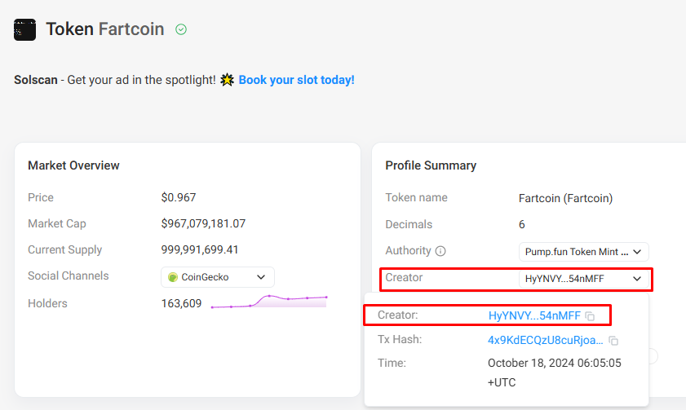Copy the Tx Hash value

coord(613,341)
